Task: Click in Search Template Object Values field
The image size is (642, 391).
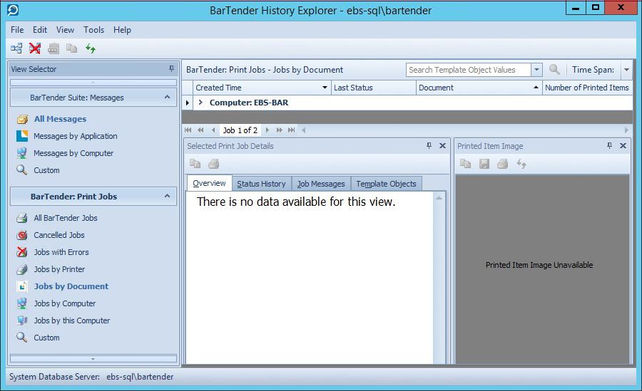Action: tap(469, 70)
